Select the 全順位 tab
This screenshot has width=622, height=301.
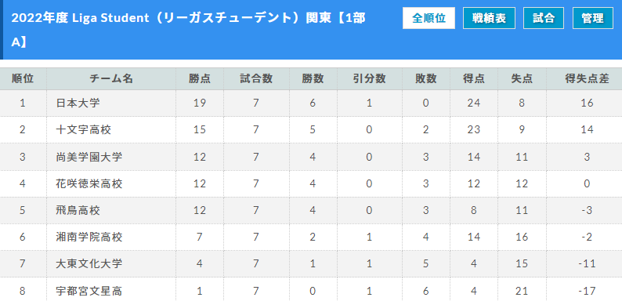429,18
